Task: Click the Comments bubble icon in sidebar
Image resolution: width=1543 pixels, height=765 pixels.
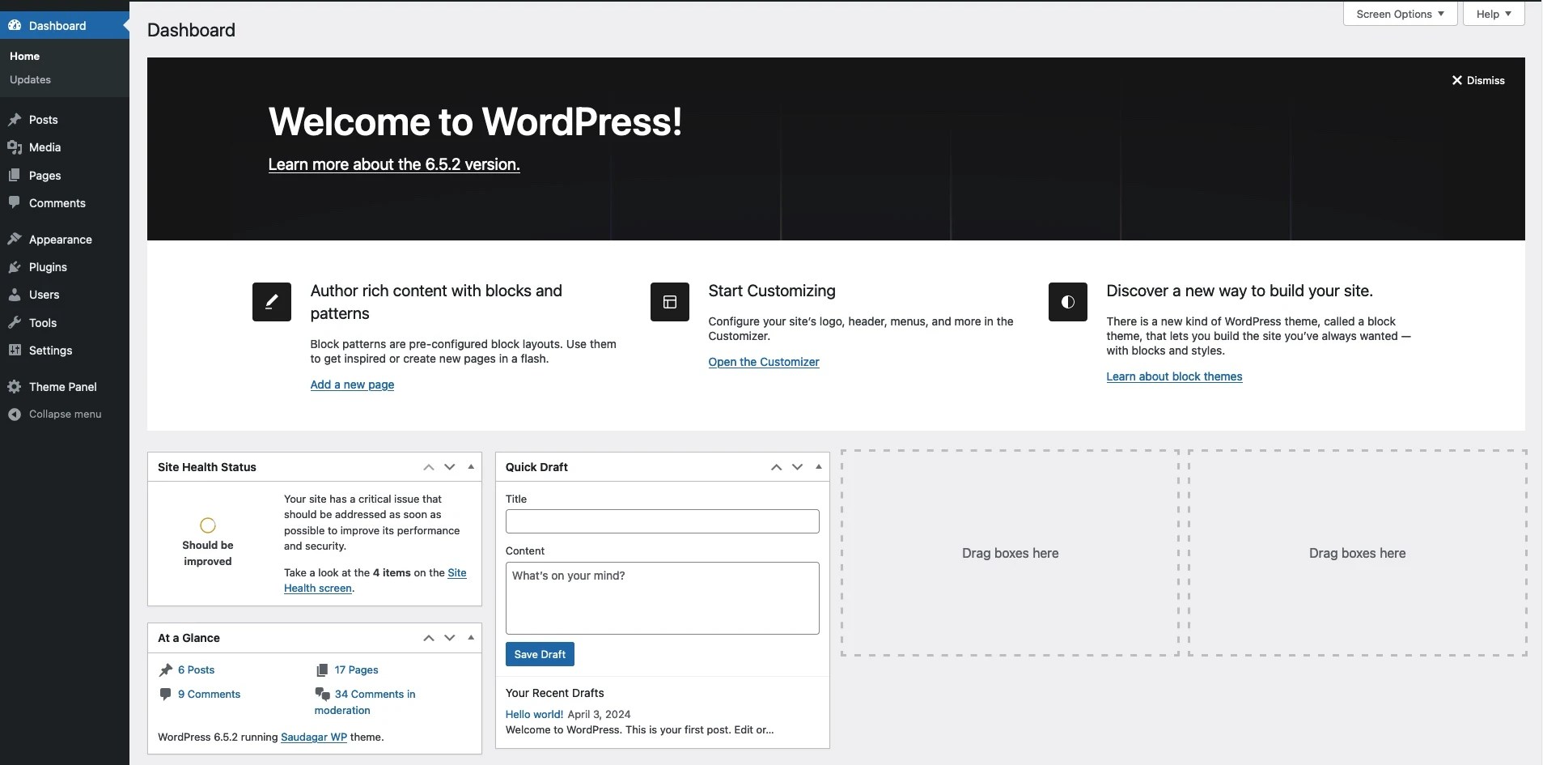Action: [x=14, y=202]
